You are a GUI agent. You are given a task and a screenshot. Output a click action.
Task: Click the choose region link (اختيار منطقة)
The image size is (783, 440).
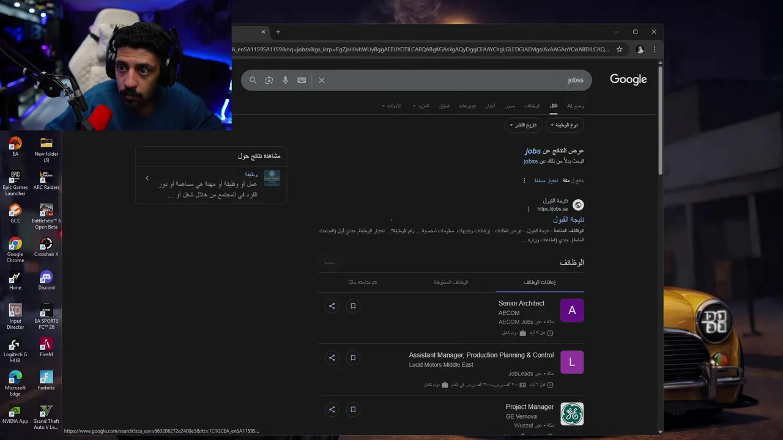[x=546, y=181]
